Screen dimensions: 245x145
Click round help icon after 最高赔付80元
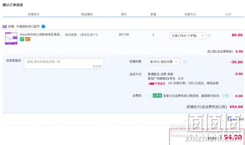[x=227, y=96]
